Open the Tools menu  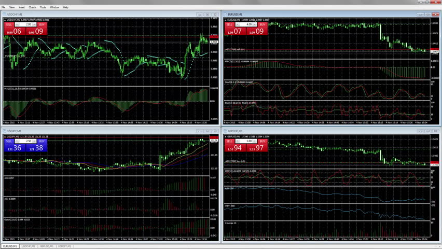43,7
